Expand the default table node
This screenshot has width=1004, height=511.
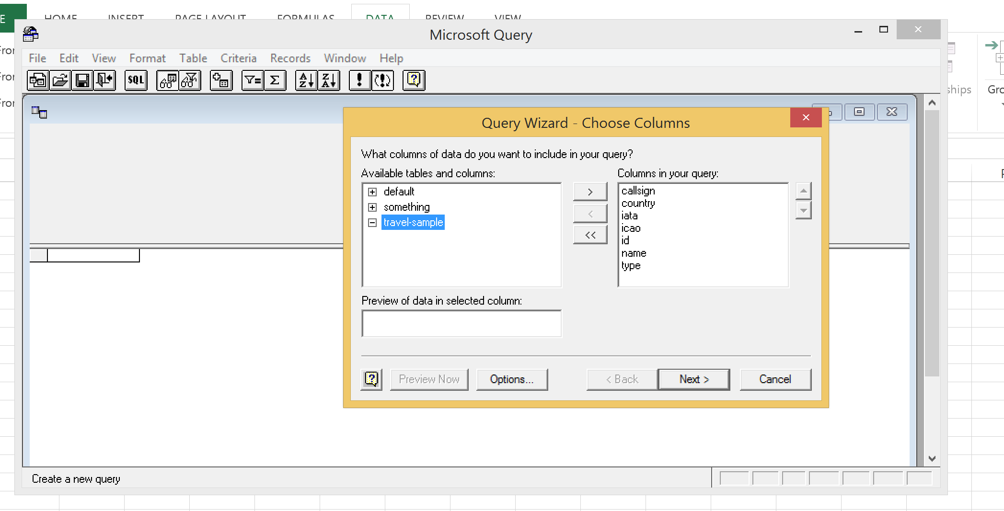click(x=372, y=192)
